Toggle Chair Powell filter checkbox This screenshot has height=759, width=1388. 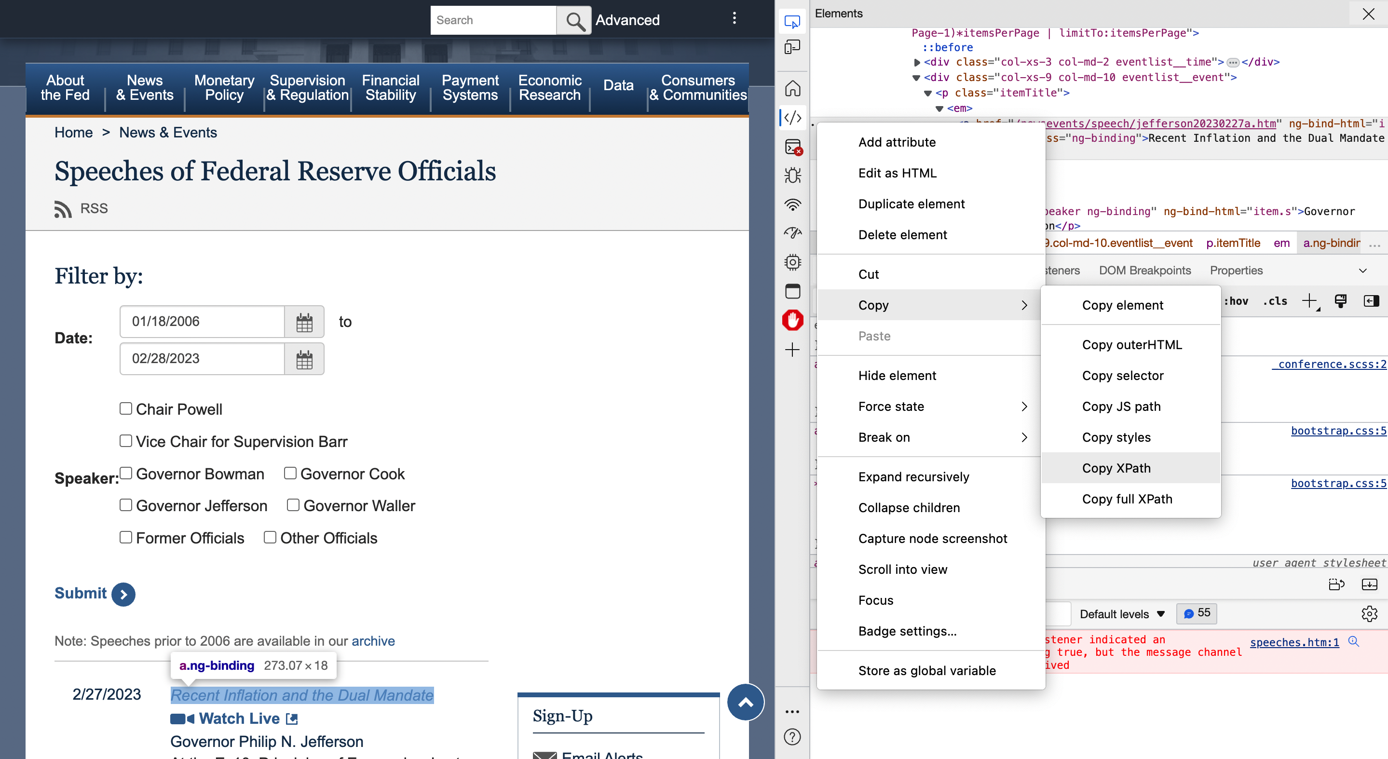pyautogui.click(x=124, y=407)
